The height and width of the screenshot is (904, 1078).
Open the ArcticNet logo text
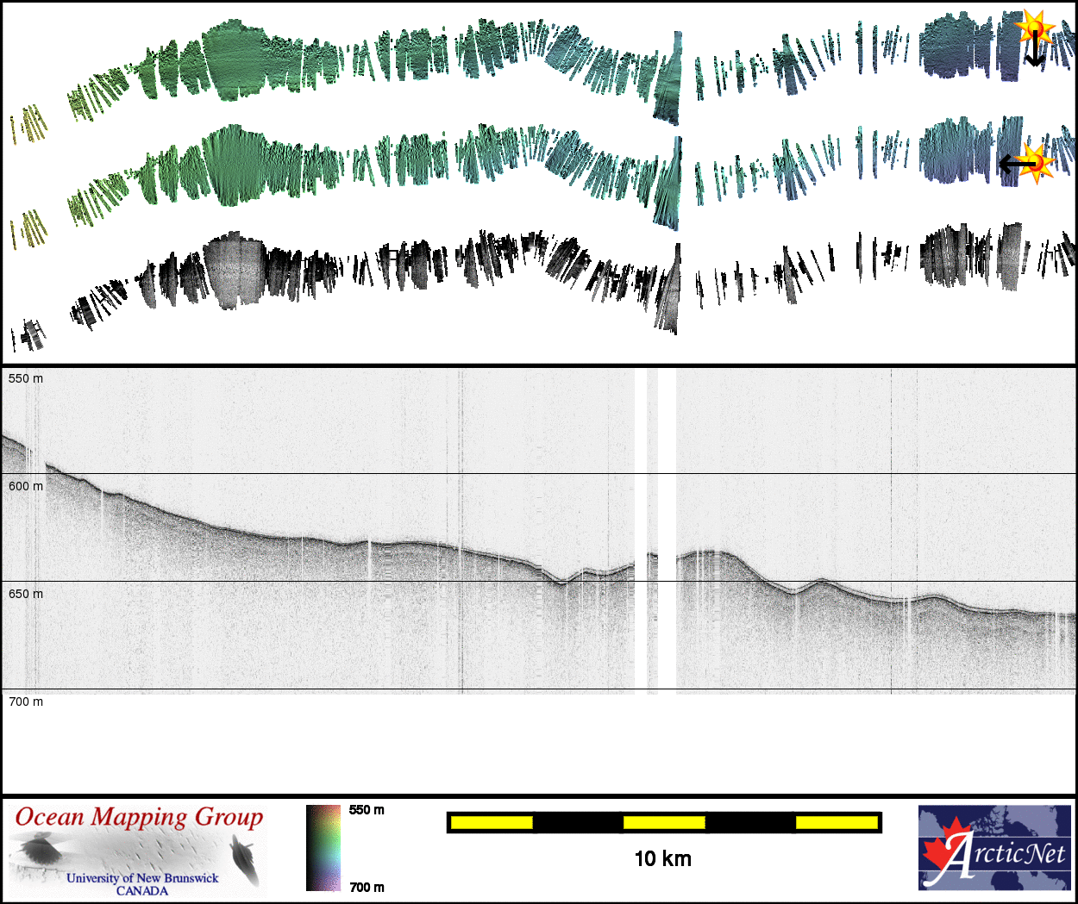1018,853
